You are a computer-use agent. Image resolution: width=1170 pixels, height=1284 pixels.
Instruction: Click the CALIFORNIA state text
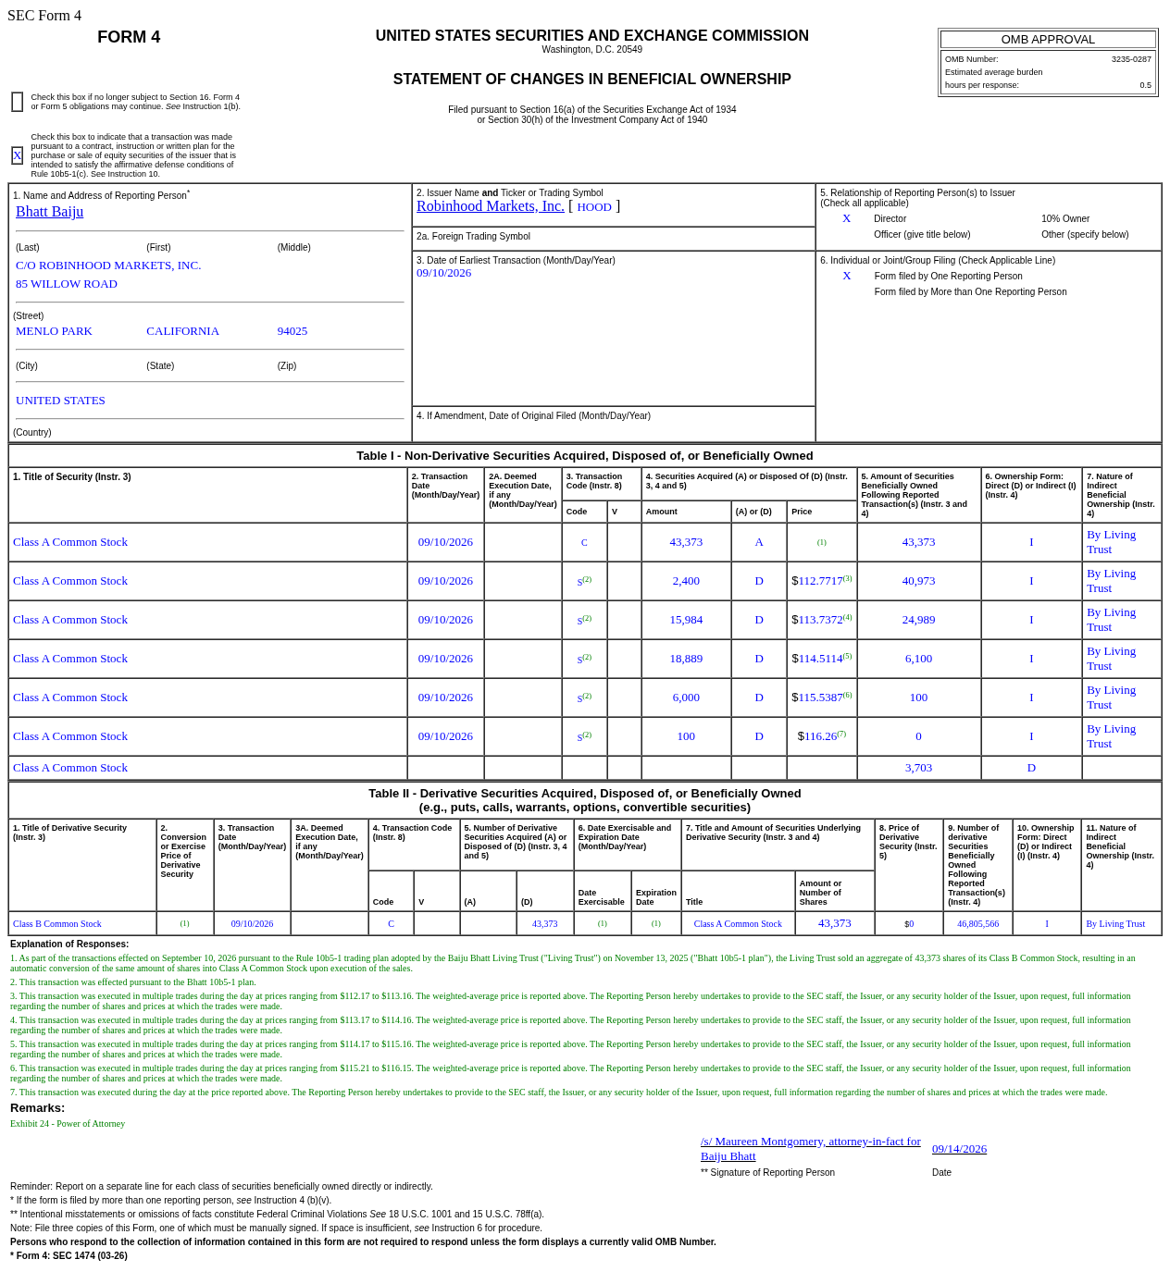pyautogui.click(x=182, y=331)
